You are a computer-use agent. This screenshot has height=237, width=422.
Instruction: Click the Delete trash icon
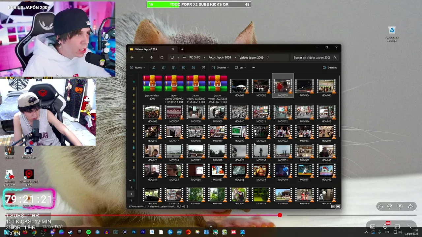[x=203, y=67]
